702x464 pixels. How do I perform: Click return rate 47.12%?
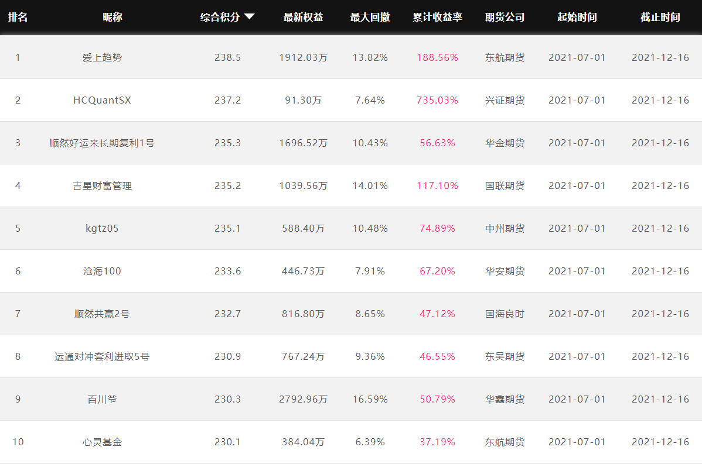coord(437,314)
